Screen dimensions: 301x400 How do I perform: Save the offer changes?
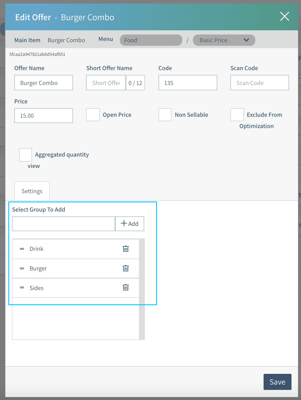(x=277, y=382)
